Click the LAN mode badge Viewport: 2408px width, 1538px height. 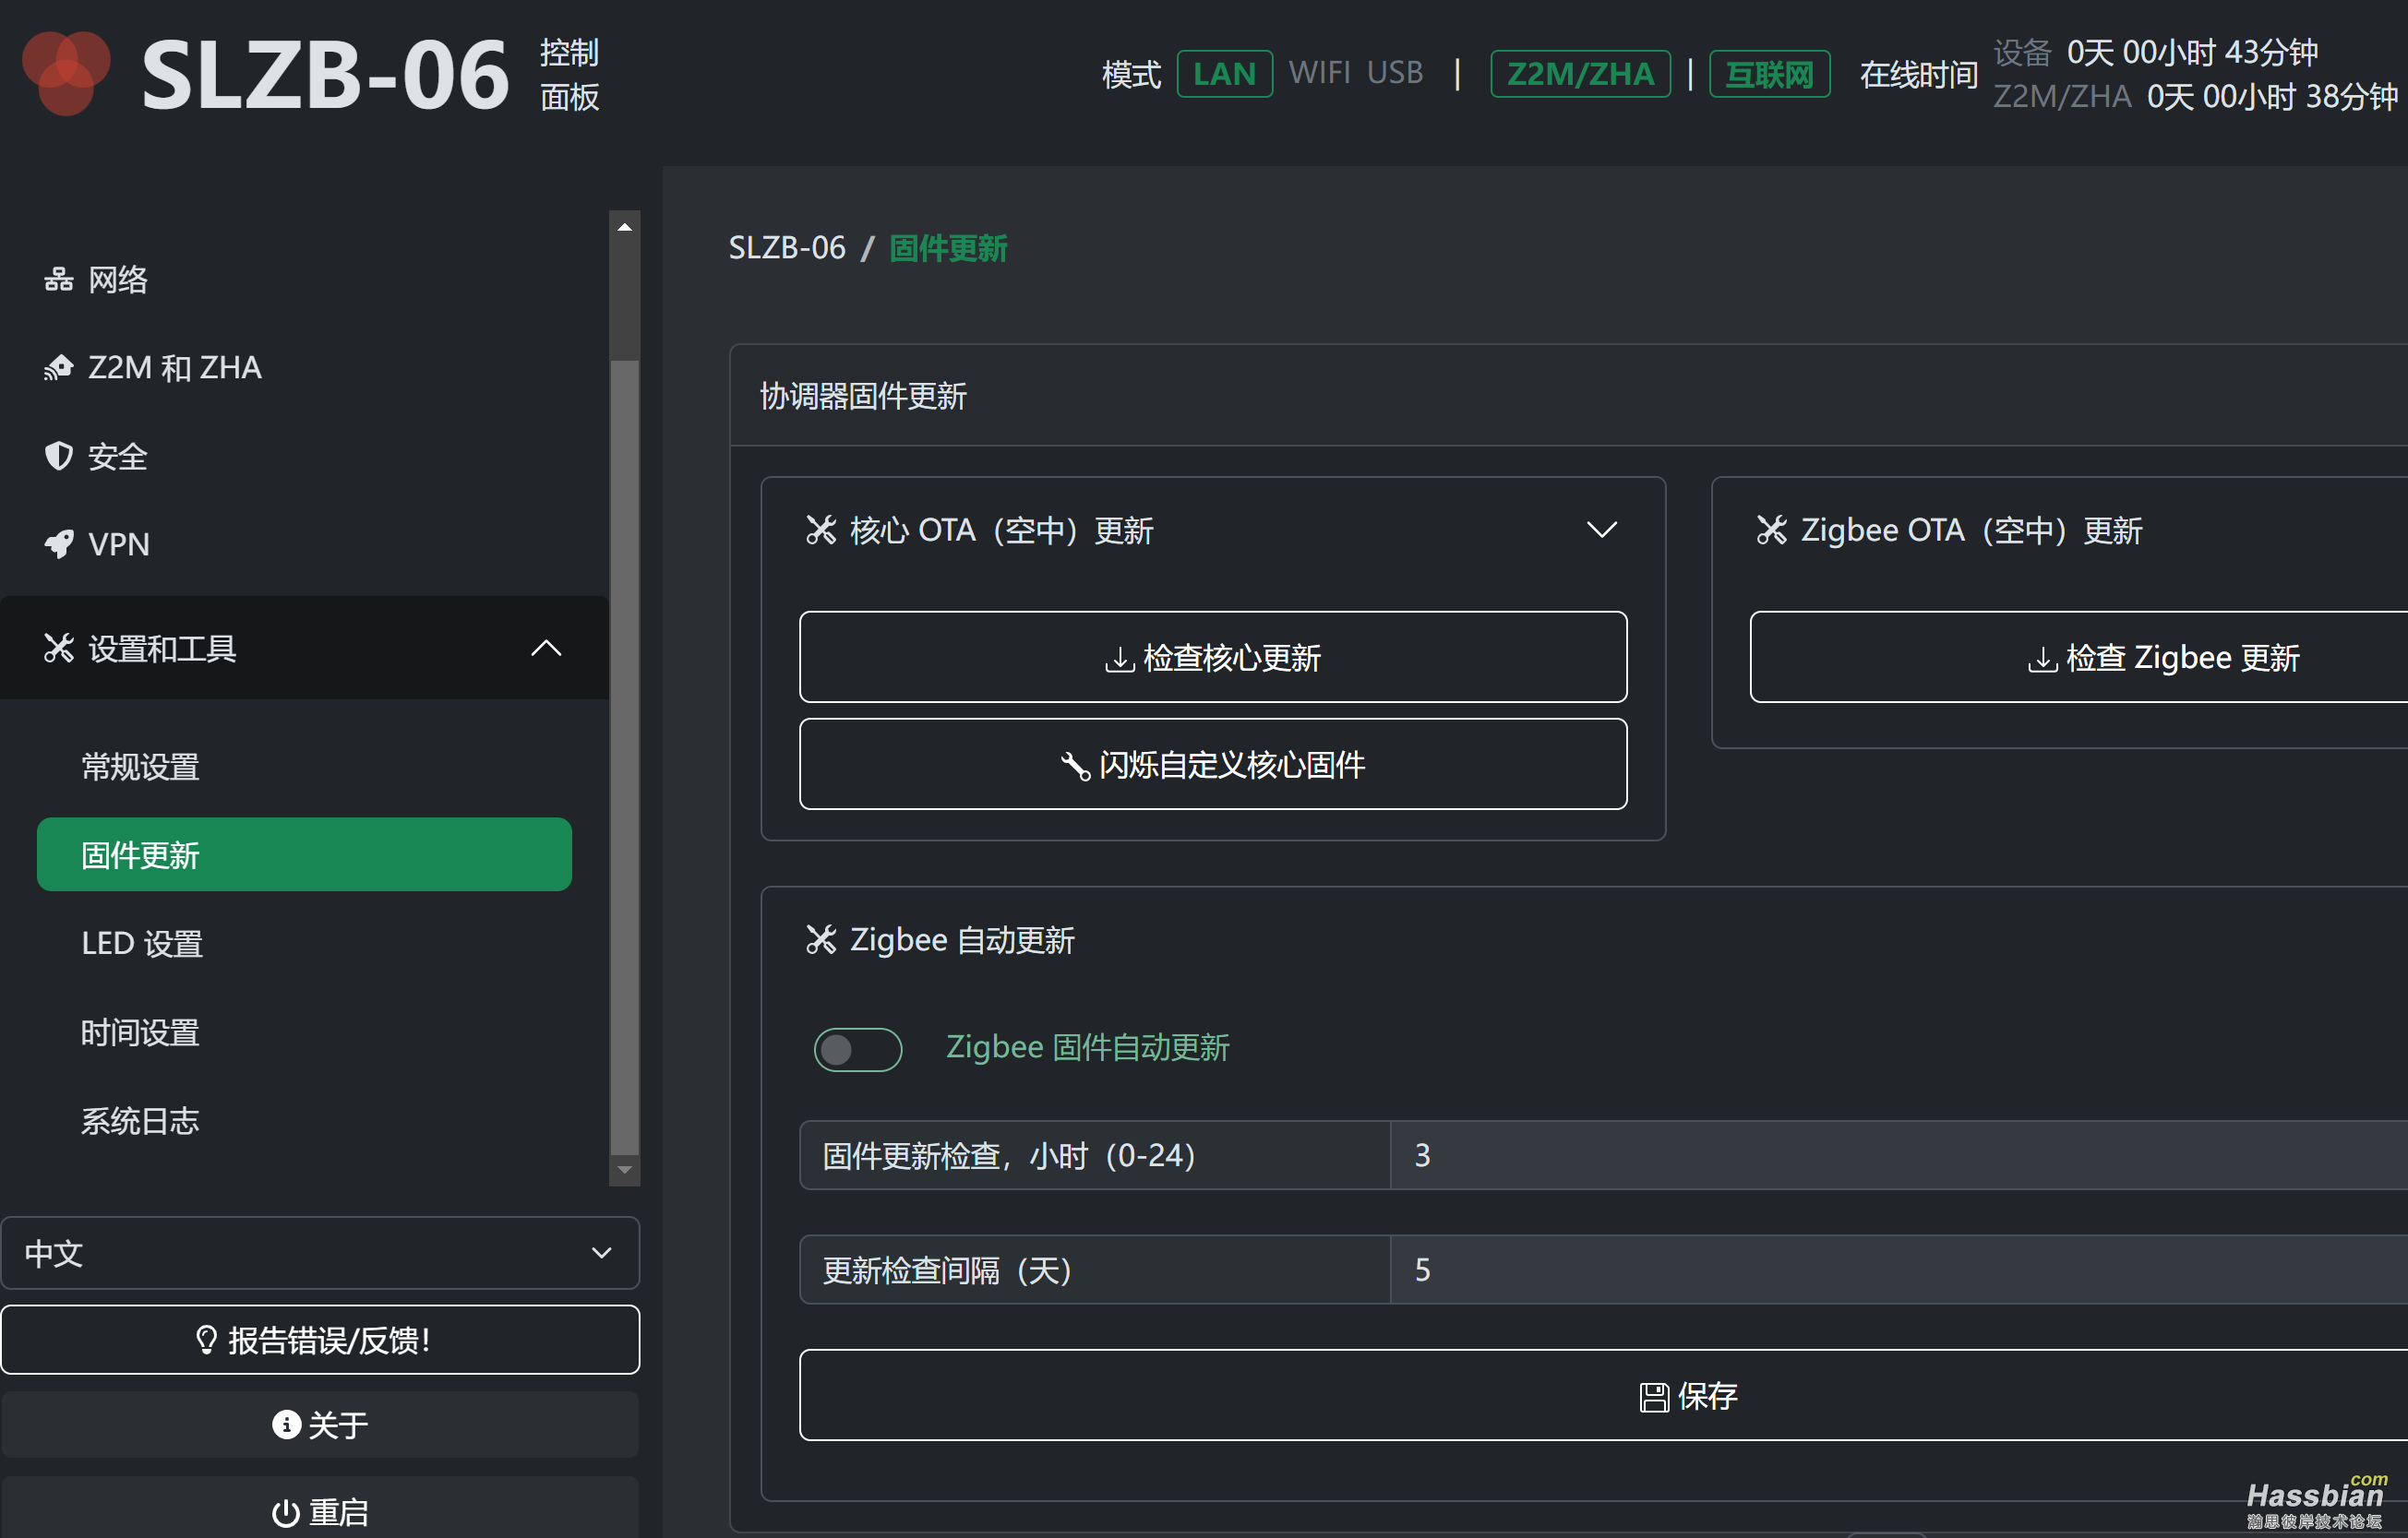pyautogui.click(x=1224, y=73)
